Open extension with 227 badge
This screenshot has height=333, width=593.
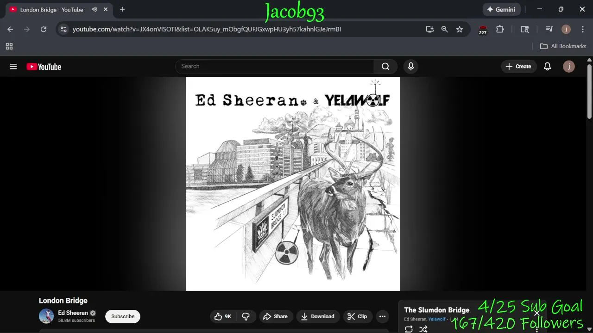pyautogui.click(x=483, y=30)
